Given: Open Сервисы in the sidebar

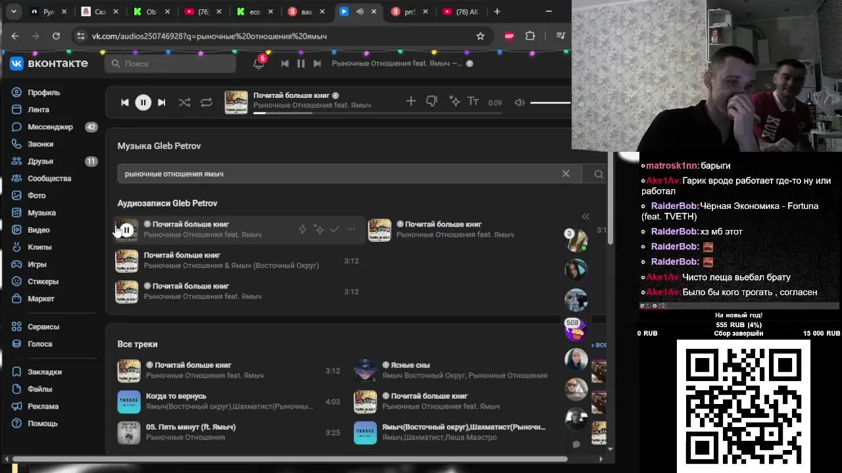Looking at the screenshot, I should (43, 327).
